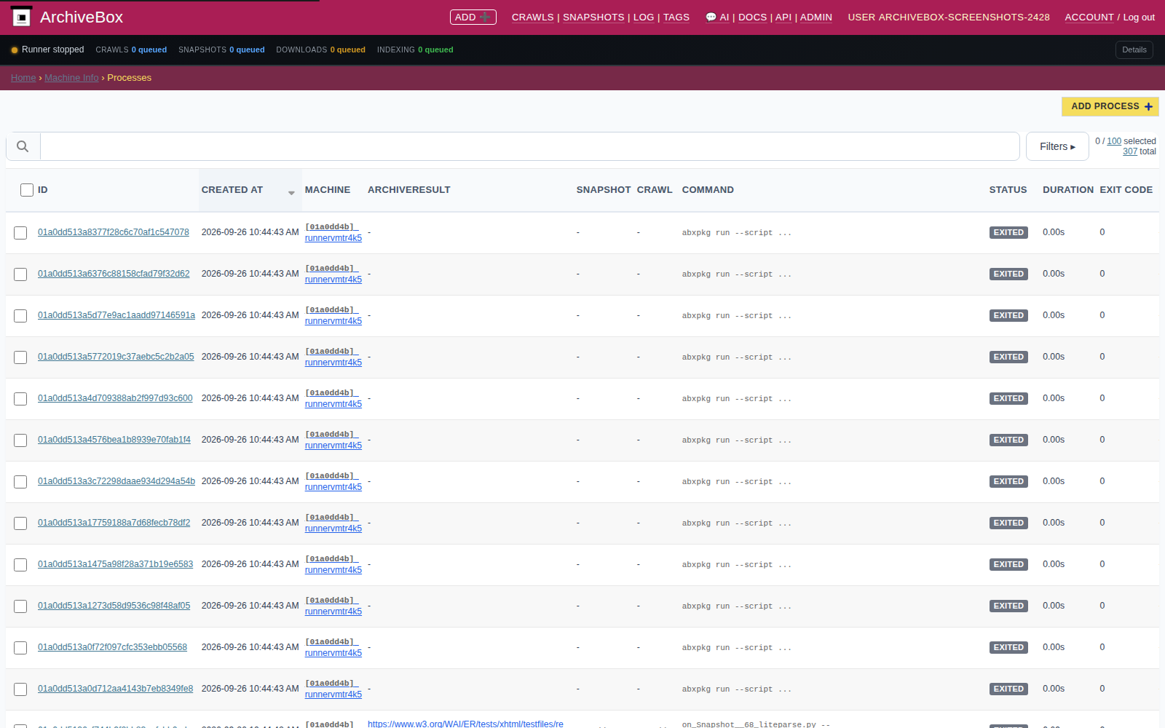Go to Home breadcrumb
This screenshot has width=1165, height=728.
(23, 78)
